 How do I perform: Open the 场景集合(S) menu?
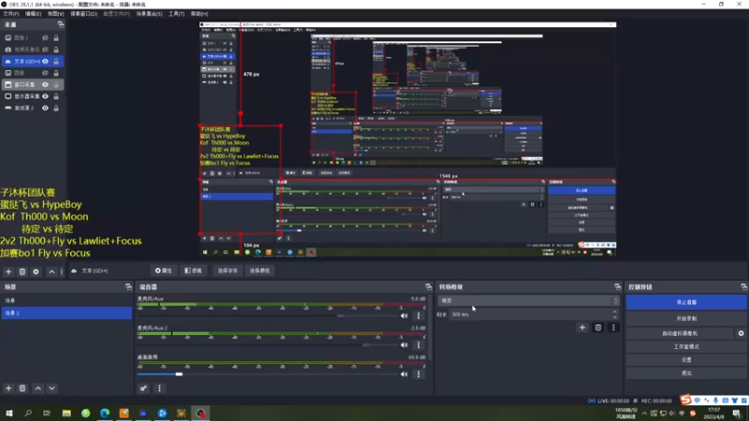click(x=149, y=14)
